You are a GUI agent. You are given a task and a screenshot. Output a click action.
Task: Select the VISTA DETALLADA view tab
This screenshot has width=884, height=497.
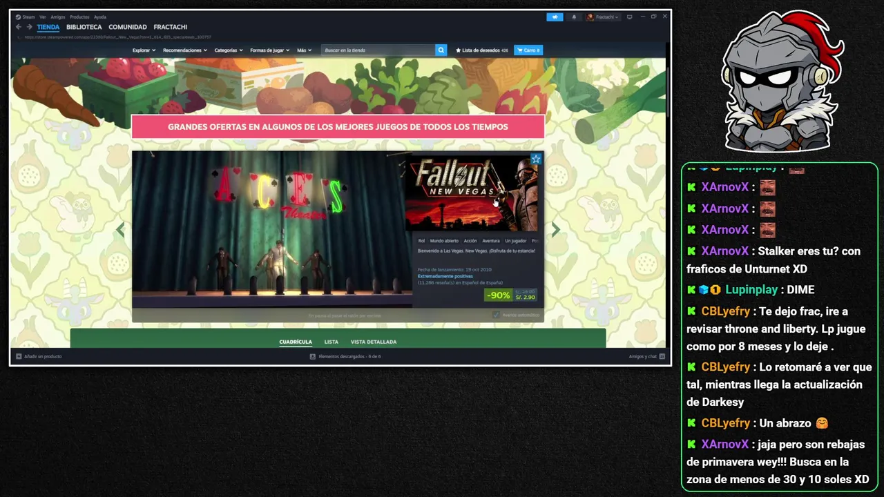[374, 342]
